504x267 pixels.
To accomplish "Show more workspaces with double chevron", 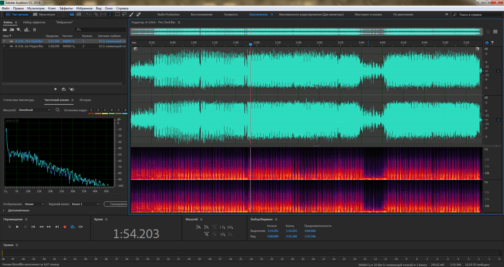I will click(447, 14).
